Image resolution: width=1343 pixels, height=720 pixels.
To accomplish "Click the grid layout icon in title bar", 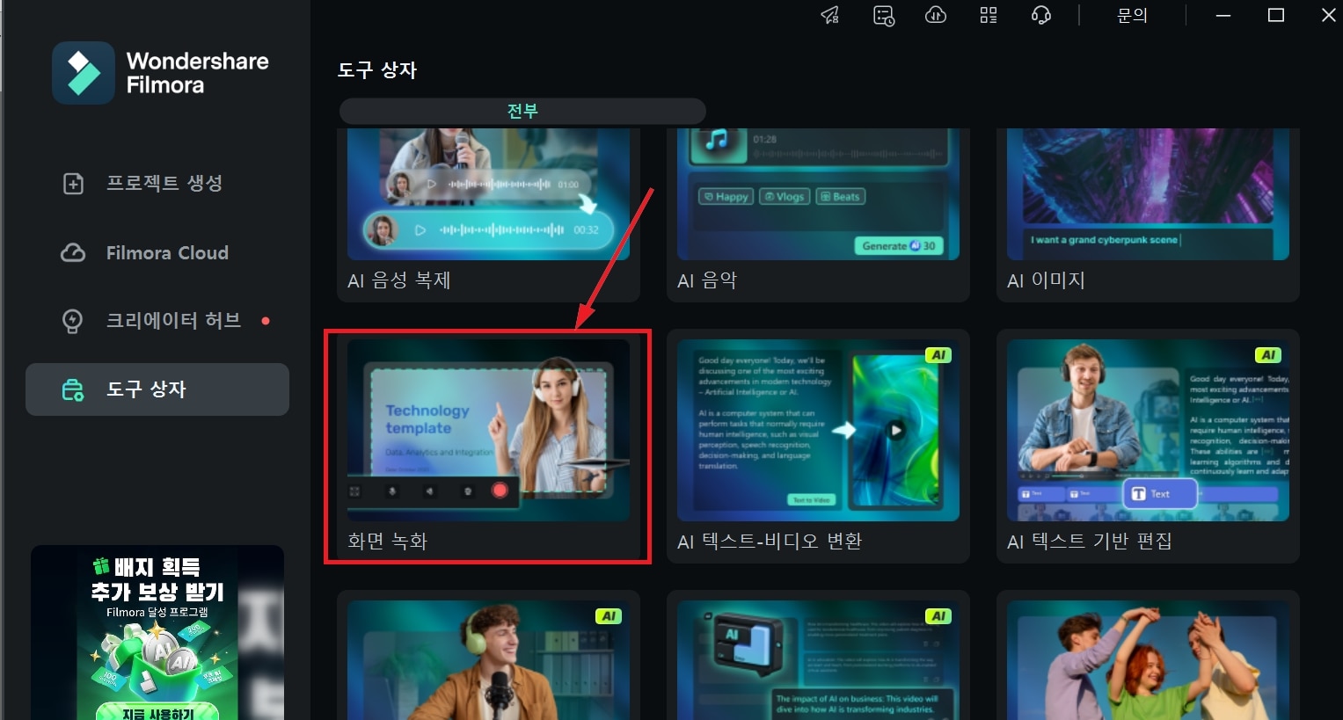I will point(989,15).
